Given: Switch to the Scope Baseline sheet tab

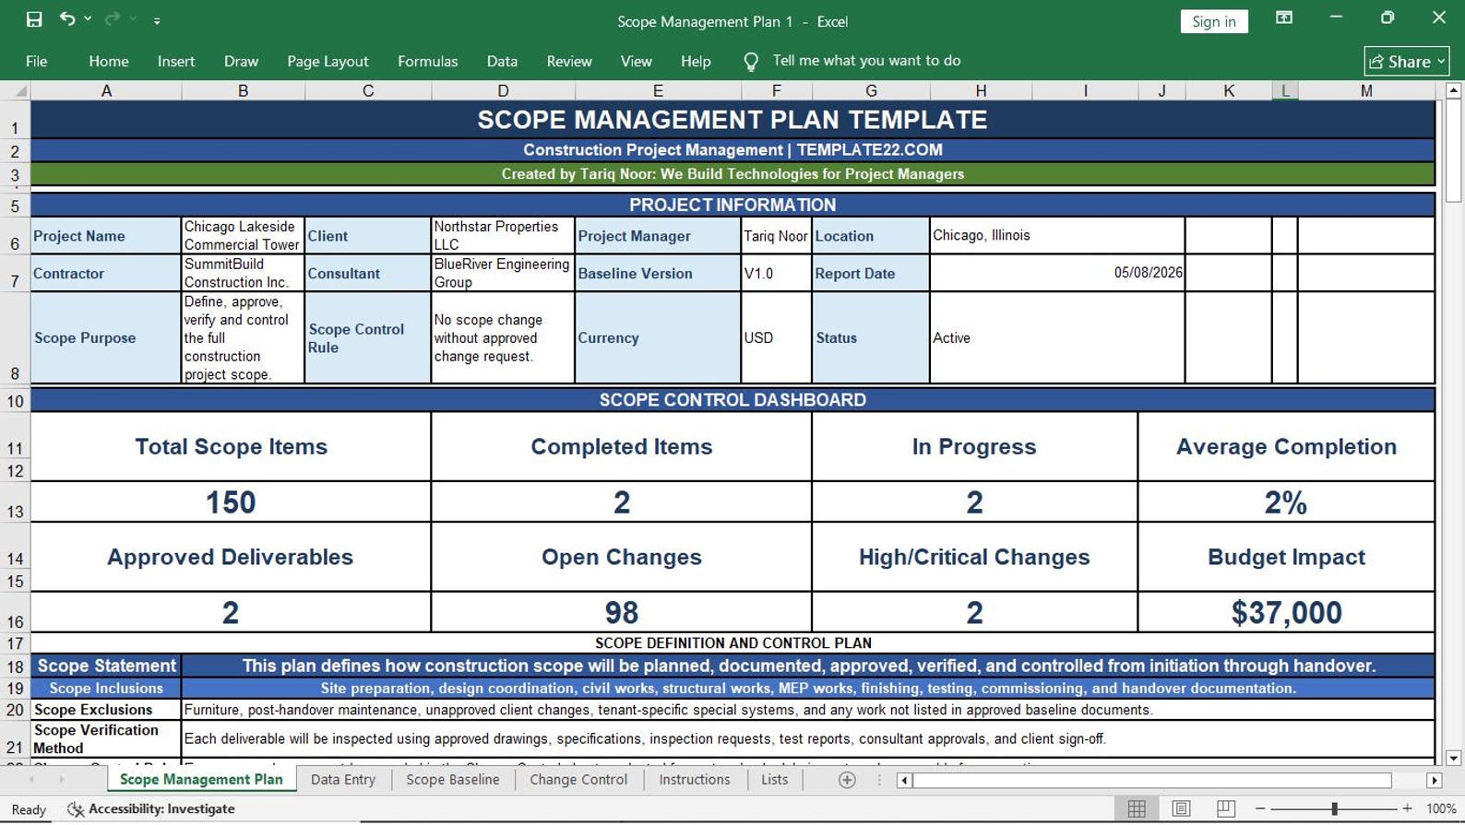Looking at the screenshot, I should [x=452, y=779].
